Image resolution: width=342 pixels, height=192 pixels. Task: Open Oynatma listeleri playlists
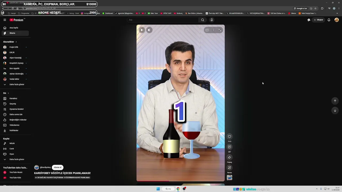click(x=15, y=109)
